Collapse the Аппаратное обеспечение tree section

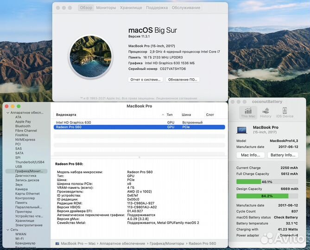8,113
